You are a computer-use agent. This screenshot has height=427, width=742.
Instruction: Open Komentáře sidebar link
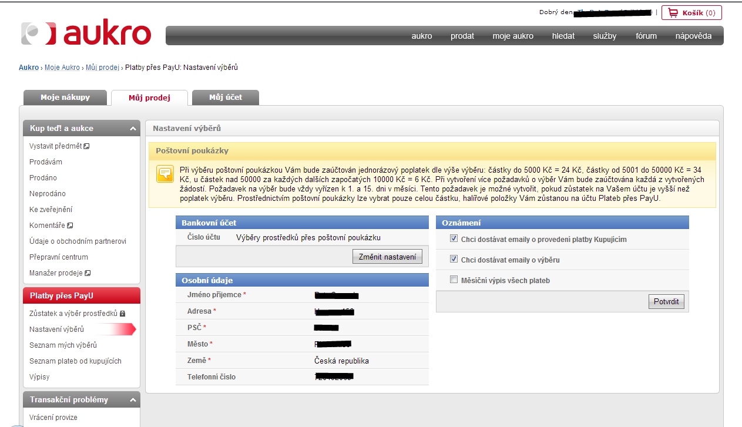[x=48, y=226]
